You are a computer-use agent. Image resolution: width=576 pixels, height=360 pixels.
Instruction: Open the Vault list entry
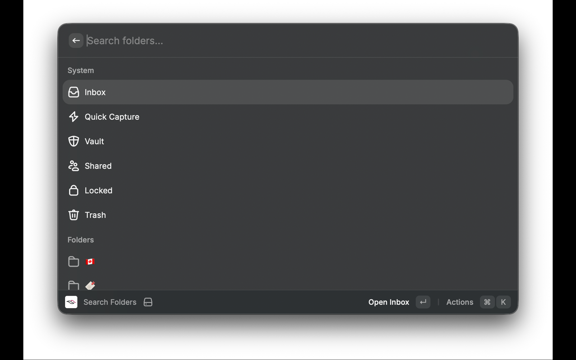[94, 141]
